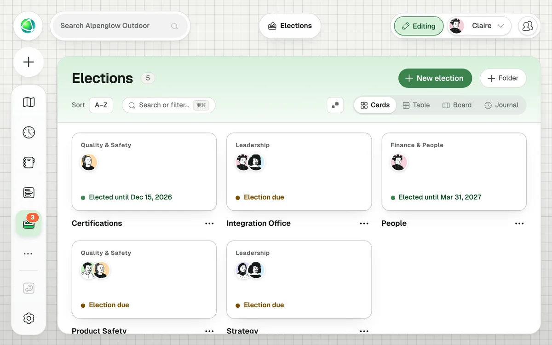Switch to the Board view

tap(457, 105)
